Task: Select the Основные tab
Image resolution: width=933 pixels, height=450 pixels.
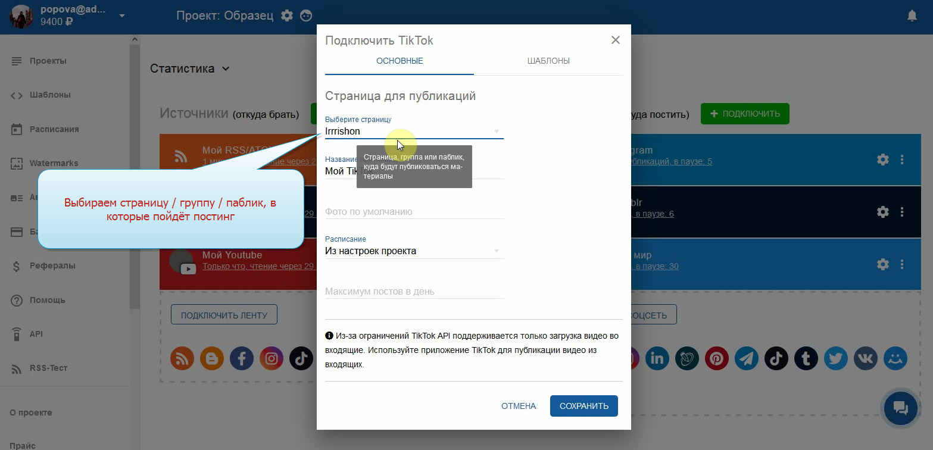Action: click(x=400, y=61)
